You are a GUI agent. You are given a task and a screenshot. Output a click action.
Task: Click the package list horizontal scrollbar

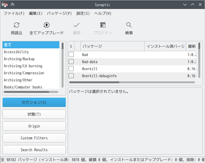tap(132, 82)
